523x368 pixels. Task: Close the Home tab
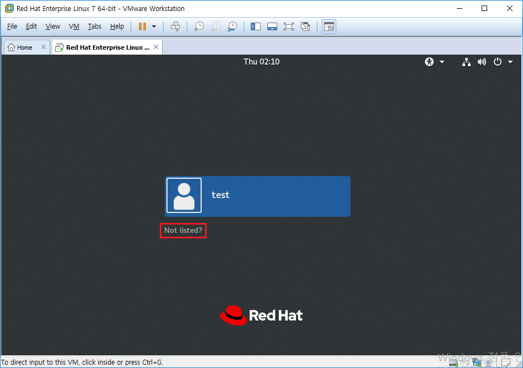tap(44, 47)
